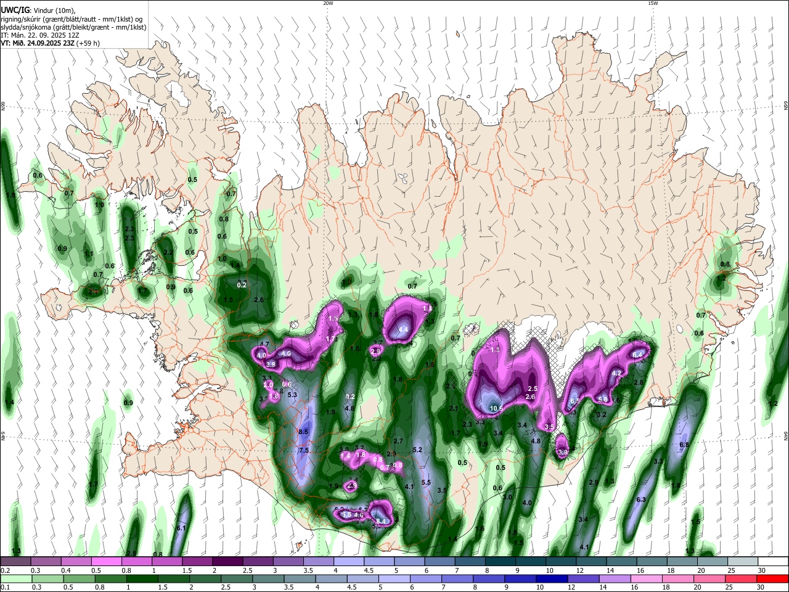Pick the darkest purple swatch labeled 2
Screen dimensions: 789x592
[227, 561]
